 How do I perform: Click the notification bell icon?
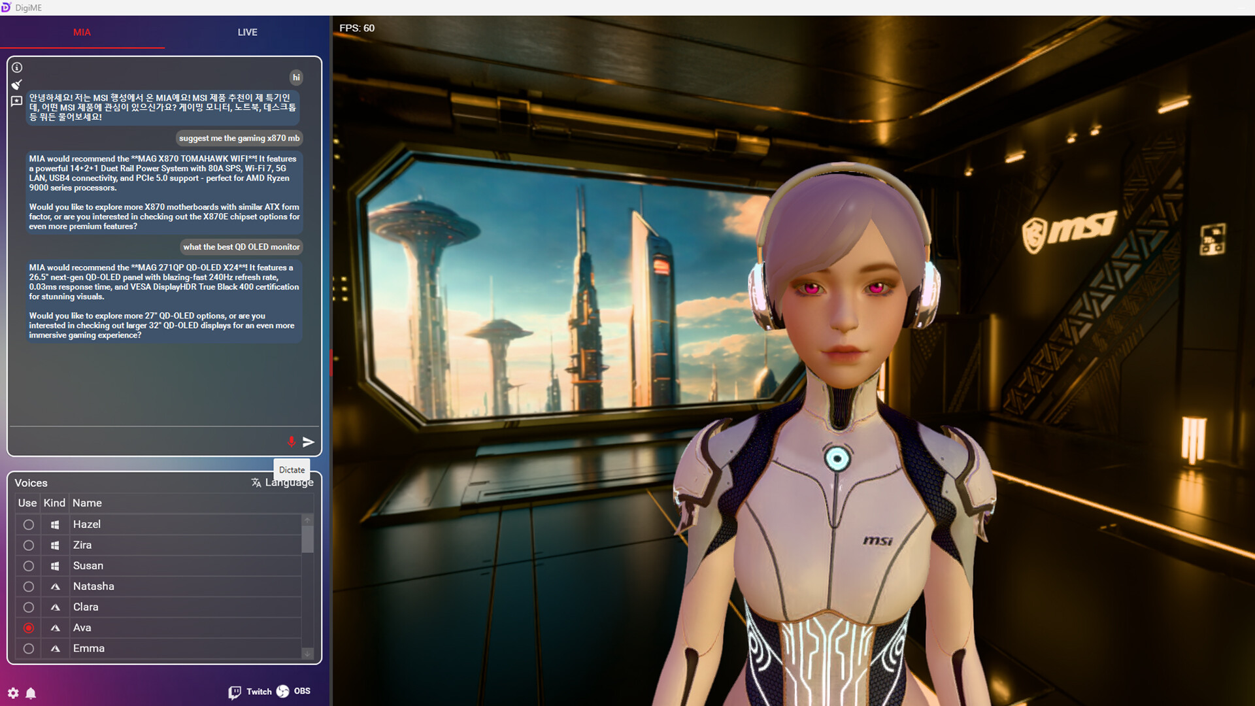[31, 694]
